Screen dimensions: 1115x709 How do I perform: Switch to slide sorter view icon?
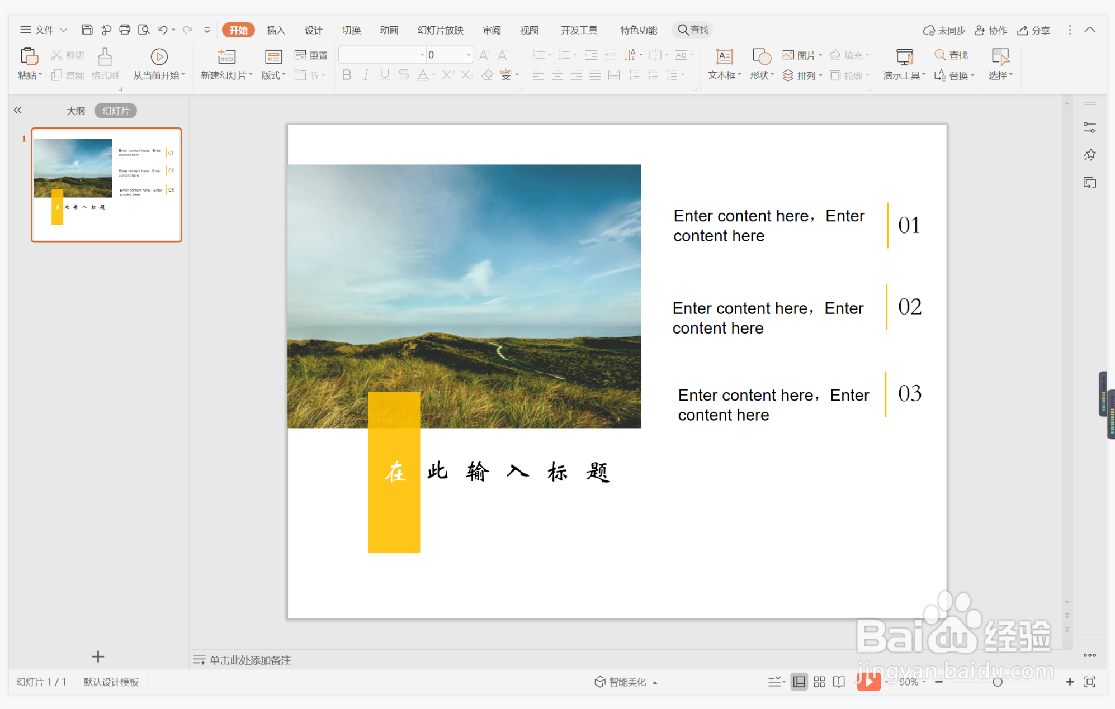(819, 682)
